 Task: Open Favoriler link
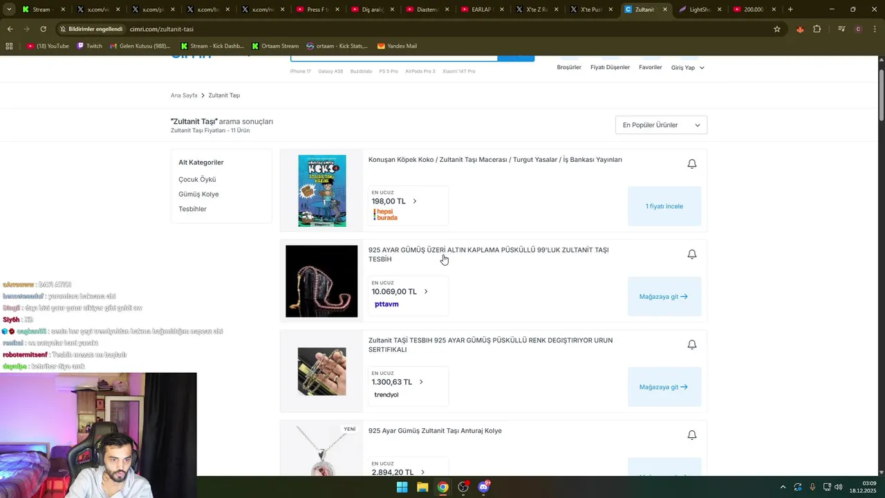[651, 67]
